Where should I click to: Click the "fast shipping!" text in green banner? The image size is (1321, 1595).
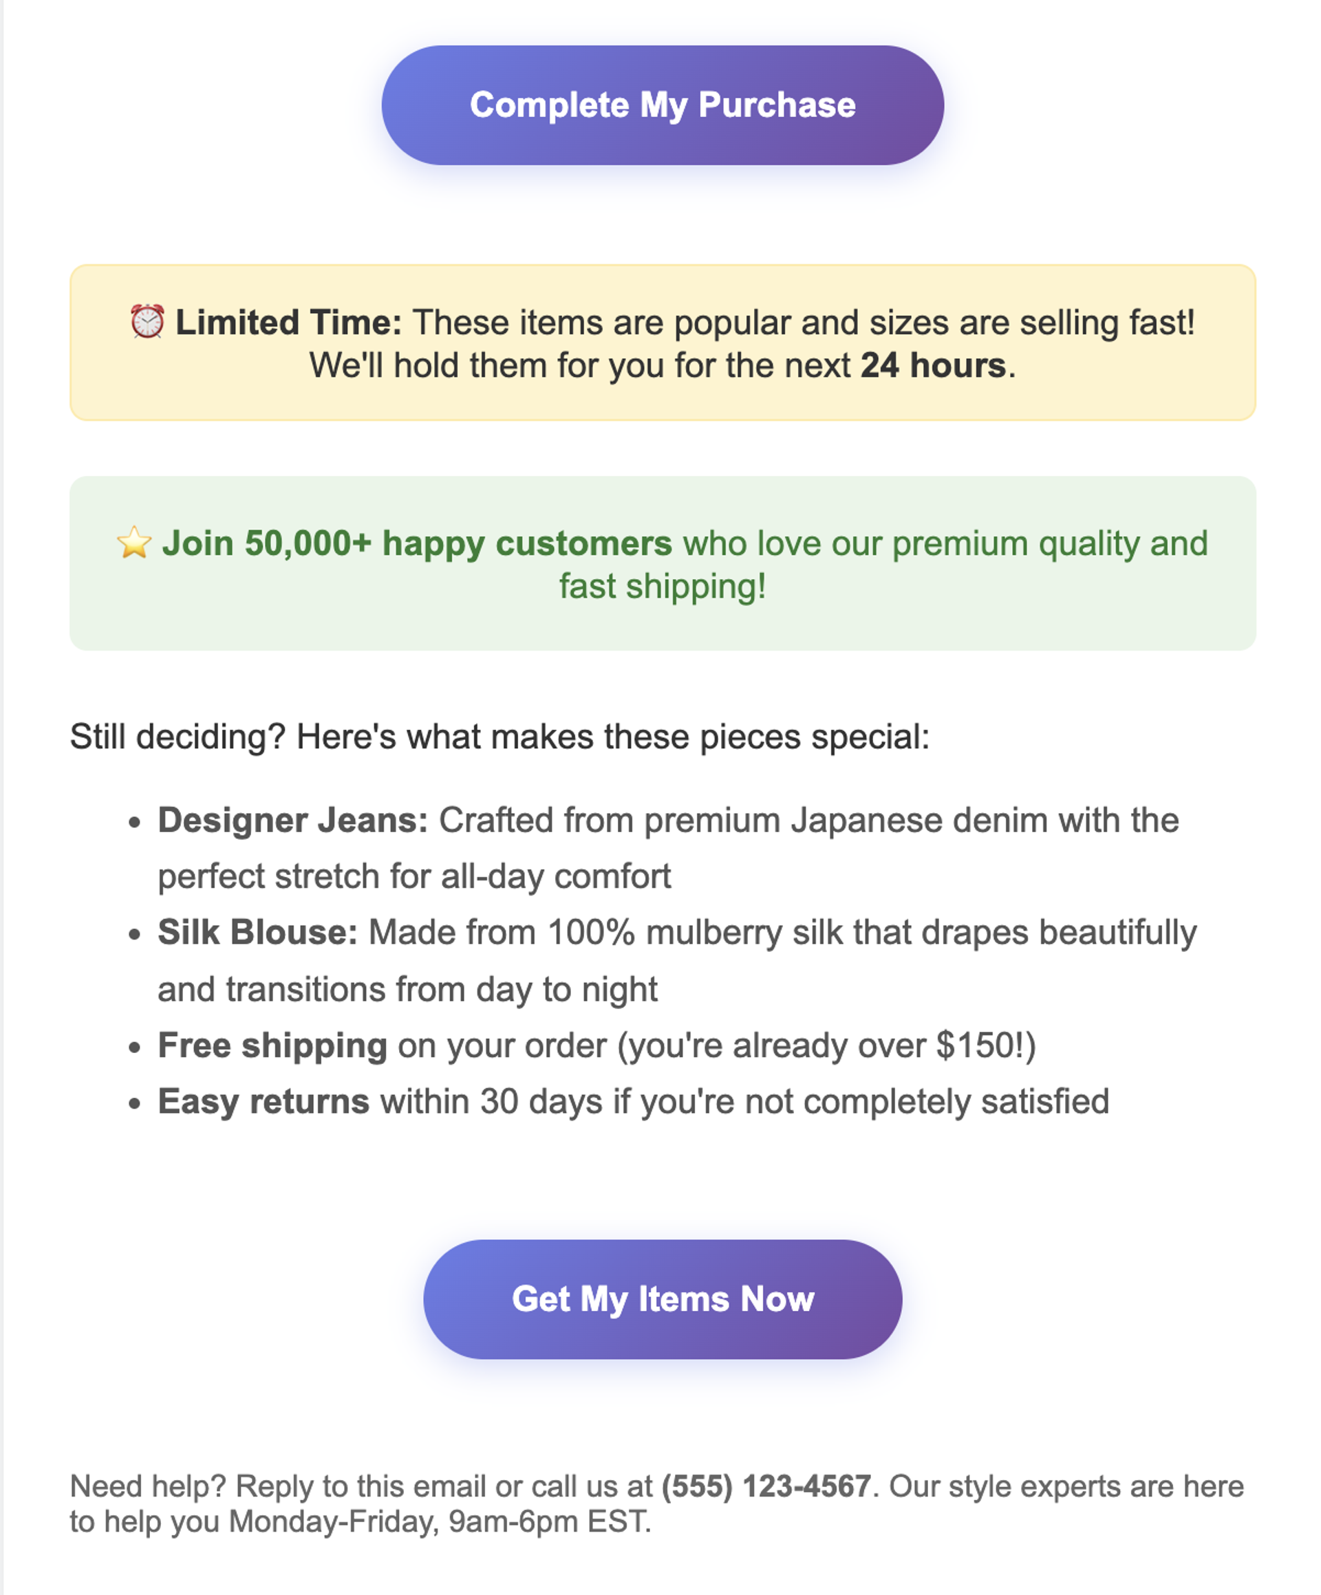tap(663, 587)
